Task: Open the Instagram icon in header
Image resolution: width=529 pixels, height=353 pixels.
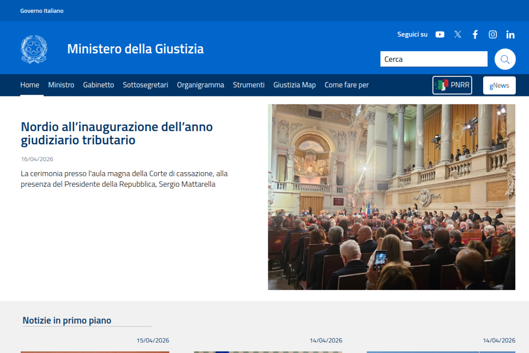Action: [493, 35]
